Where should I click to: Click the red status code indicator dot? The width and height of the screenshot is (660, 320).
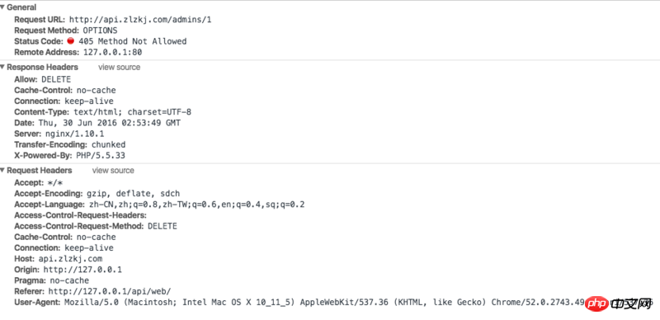pos(71,41)
